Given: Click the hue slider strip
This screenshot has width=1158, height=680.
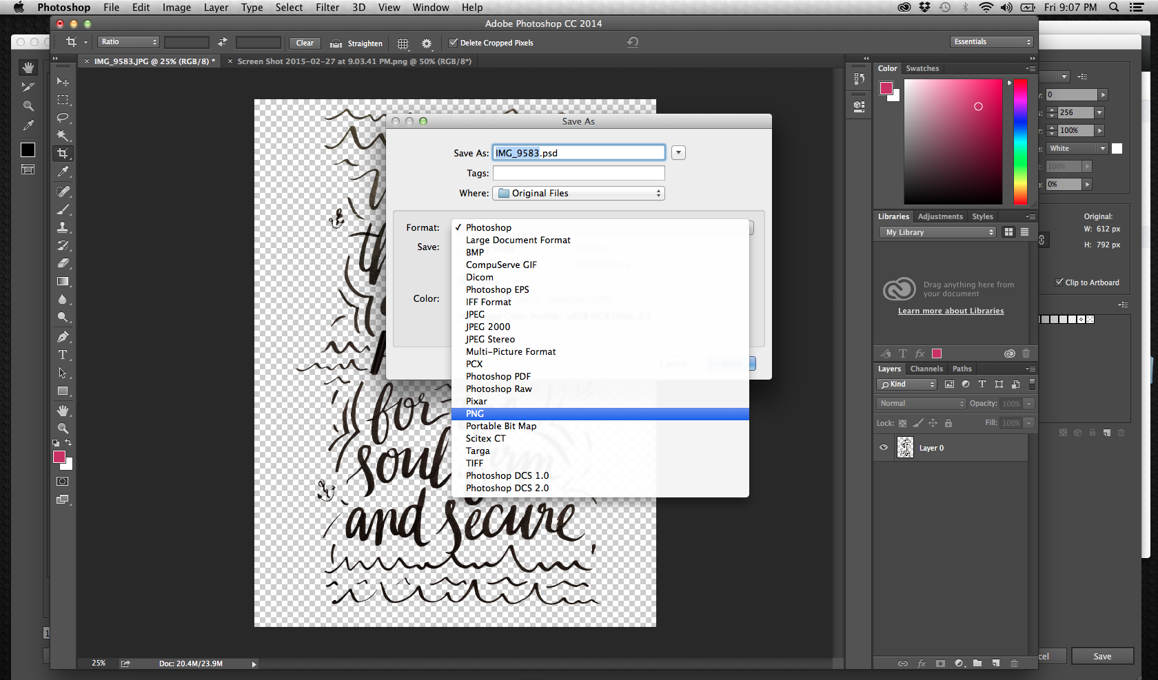Looking at the screenshot, I should coord(1020,141).
